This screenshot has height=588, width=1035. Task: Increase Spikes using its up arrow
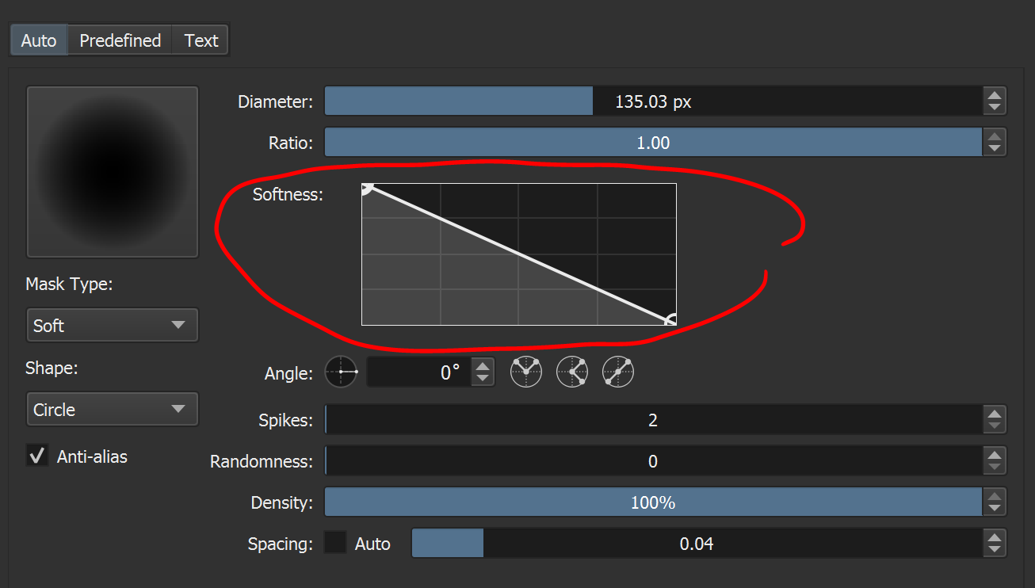tap(995, 413)
